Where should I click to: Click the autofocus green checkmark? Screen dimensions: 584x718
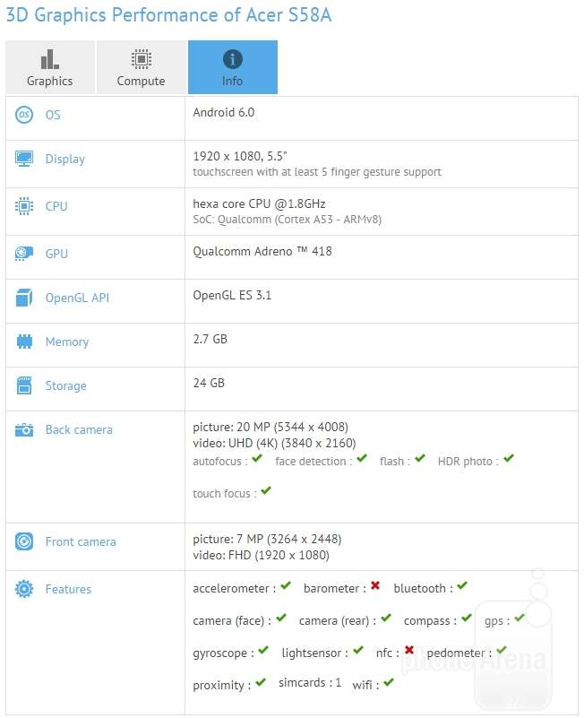pyautogui.click(x=257, y=458)
